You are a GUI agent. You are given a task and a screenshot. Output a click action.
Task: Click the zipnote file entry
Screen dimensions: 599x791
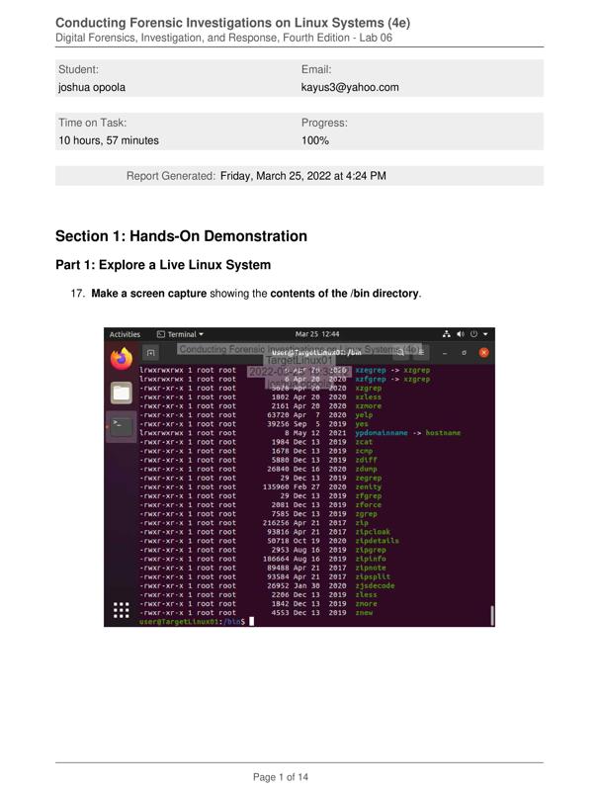(x=371, y=568)
